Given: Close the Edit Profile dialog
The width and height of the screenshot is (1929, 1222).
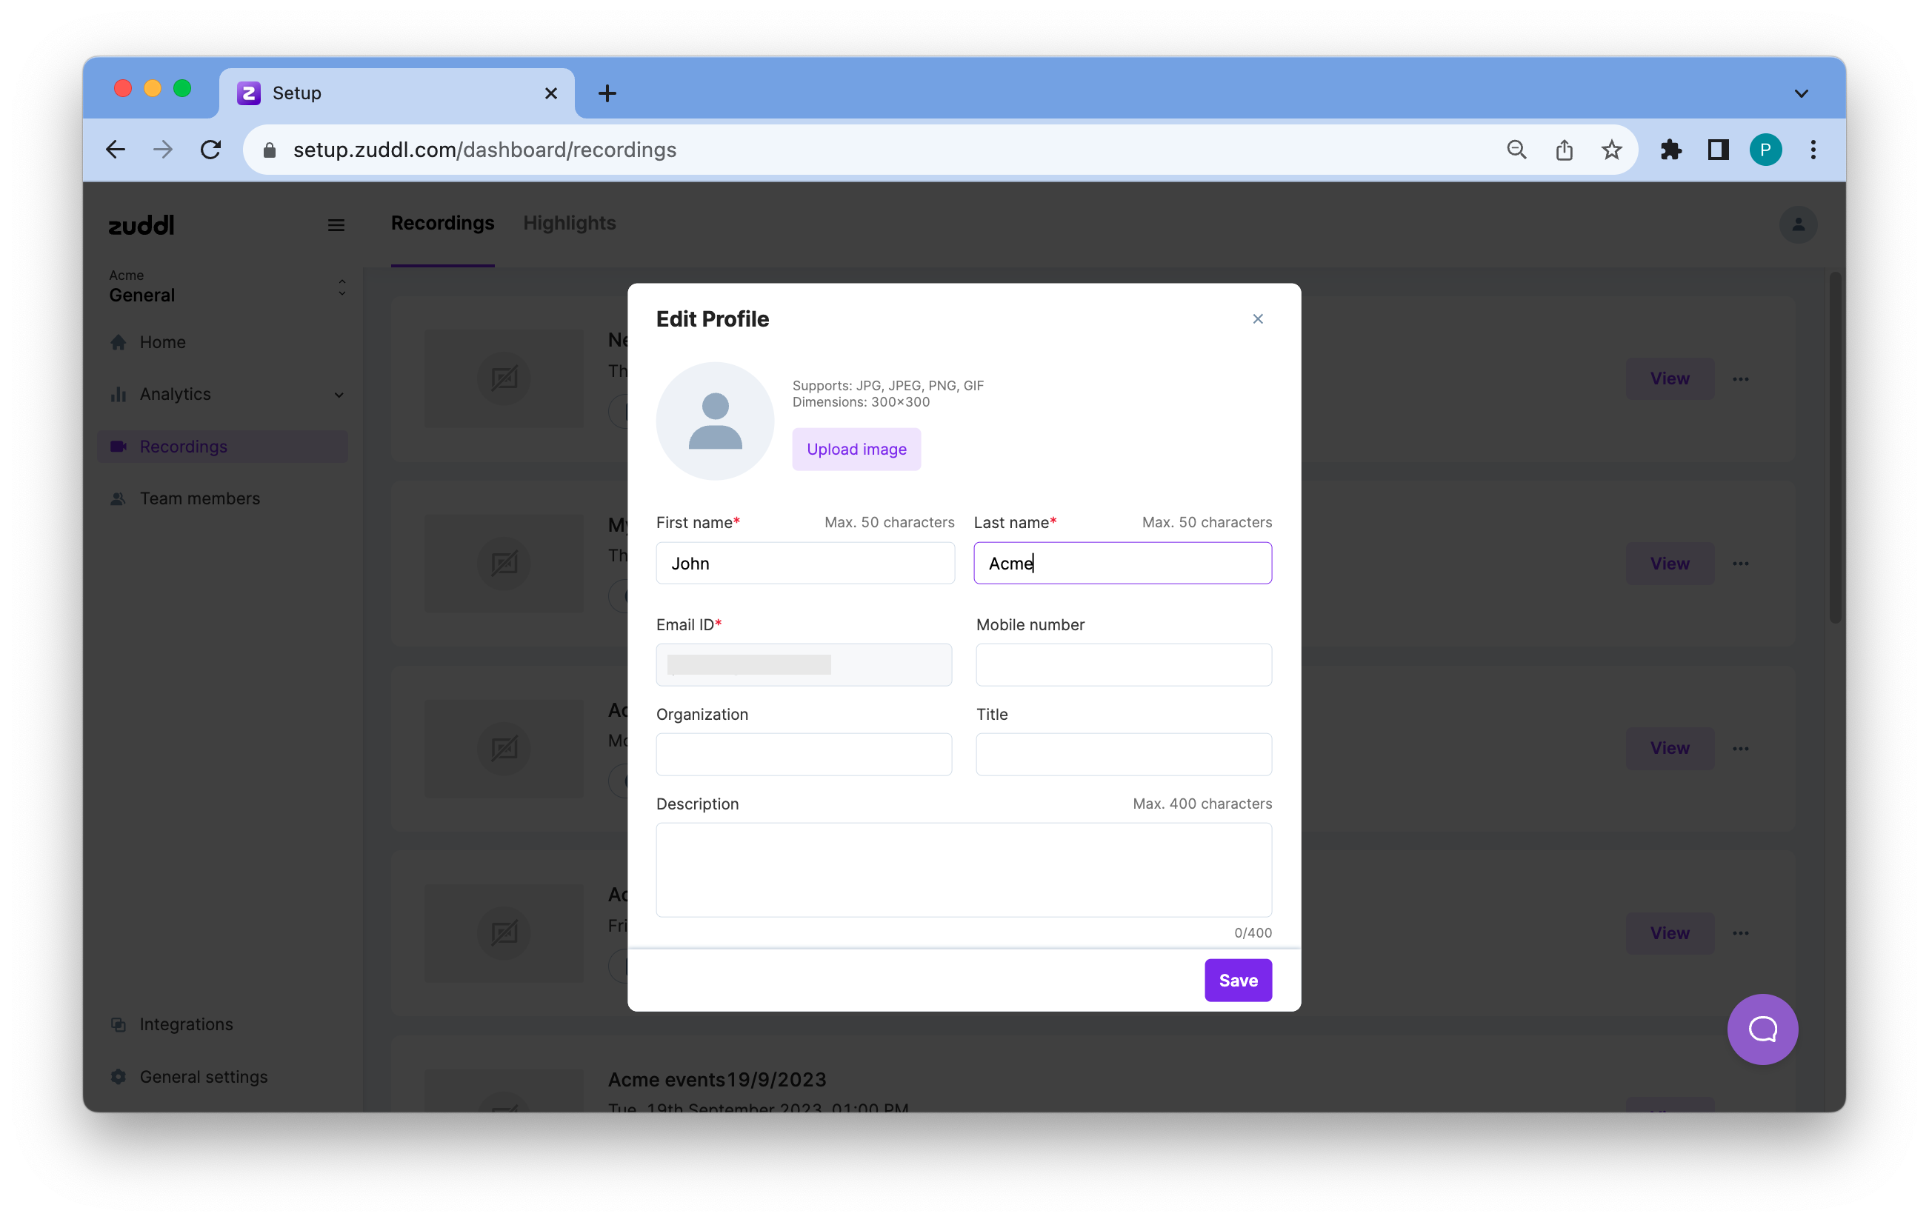Looking at the screenshot, I should coord(1258,318).
